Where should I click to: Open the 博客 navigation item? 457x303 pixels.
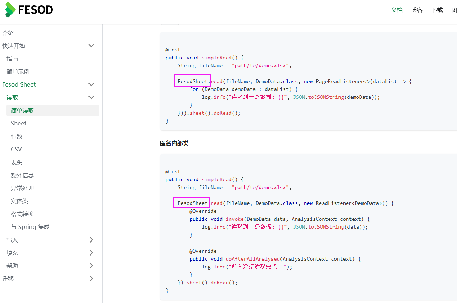pos(417,10)
